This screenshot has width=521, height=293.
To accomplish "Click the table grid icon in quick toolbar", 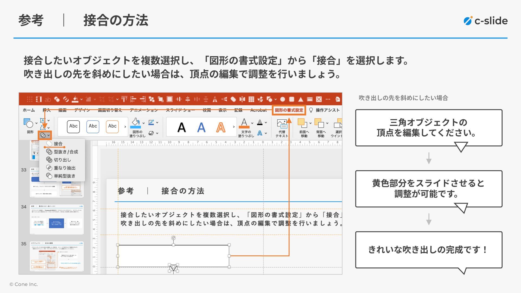I will 251,99.
